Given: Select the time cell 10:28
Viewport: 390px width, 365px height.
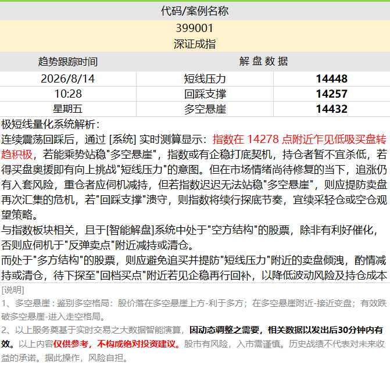Looking at the screenshot, I should [x=68, y=94].
